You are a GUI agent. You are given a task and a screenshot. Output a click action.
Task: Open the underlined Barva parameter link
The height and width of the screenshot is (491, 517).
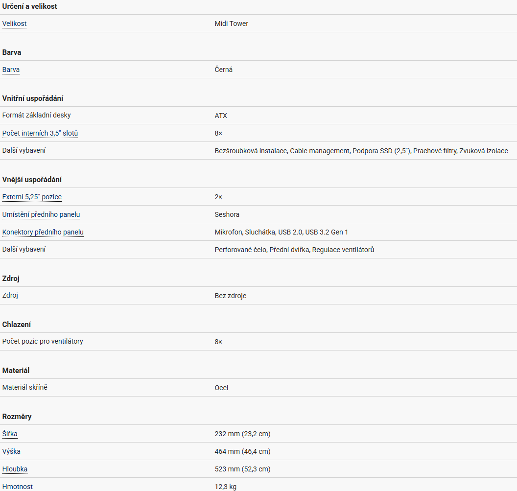coord(11,70)
